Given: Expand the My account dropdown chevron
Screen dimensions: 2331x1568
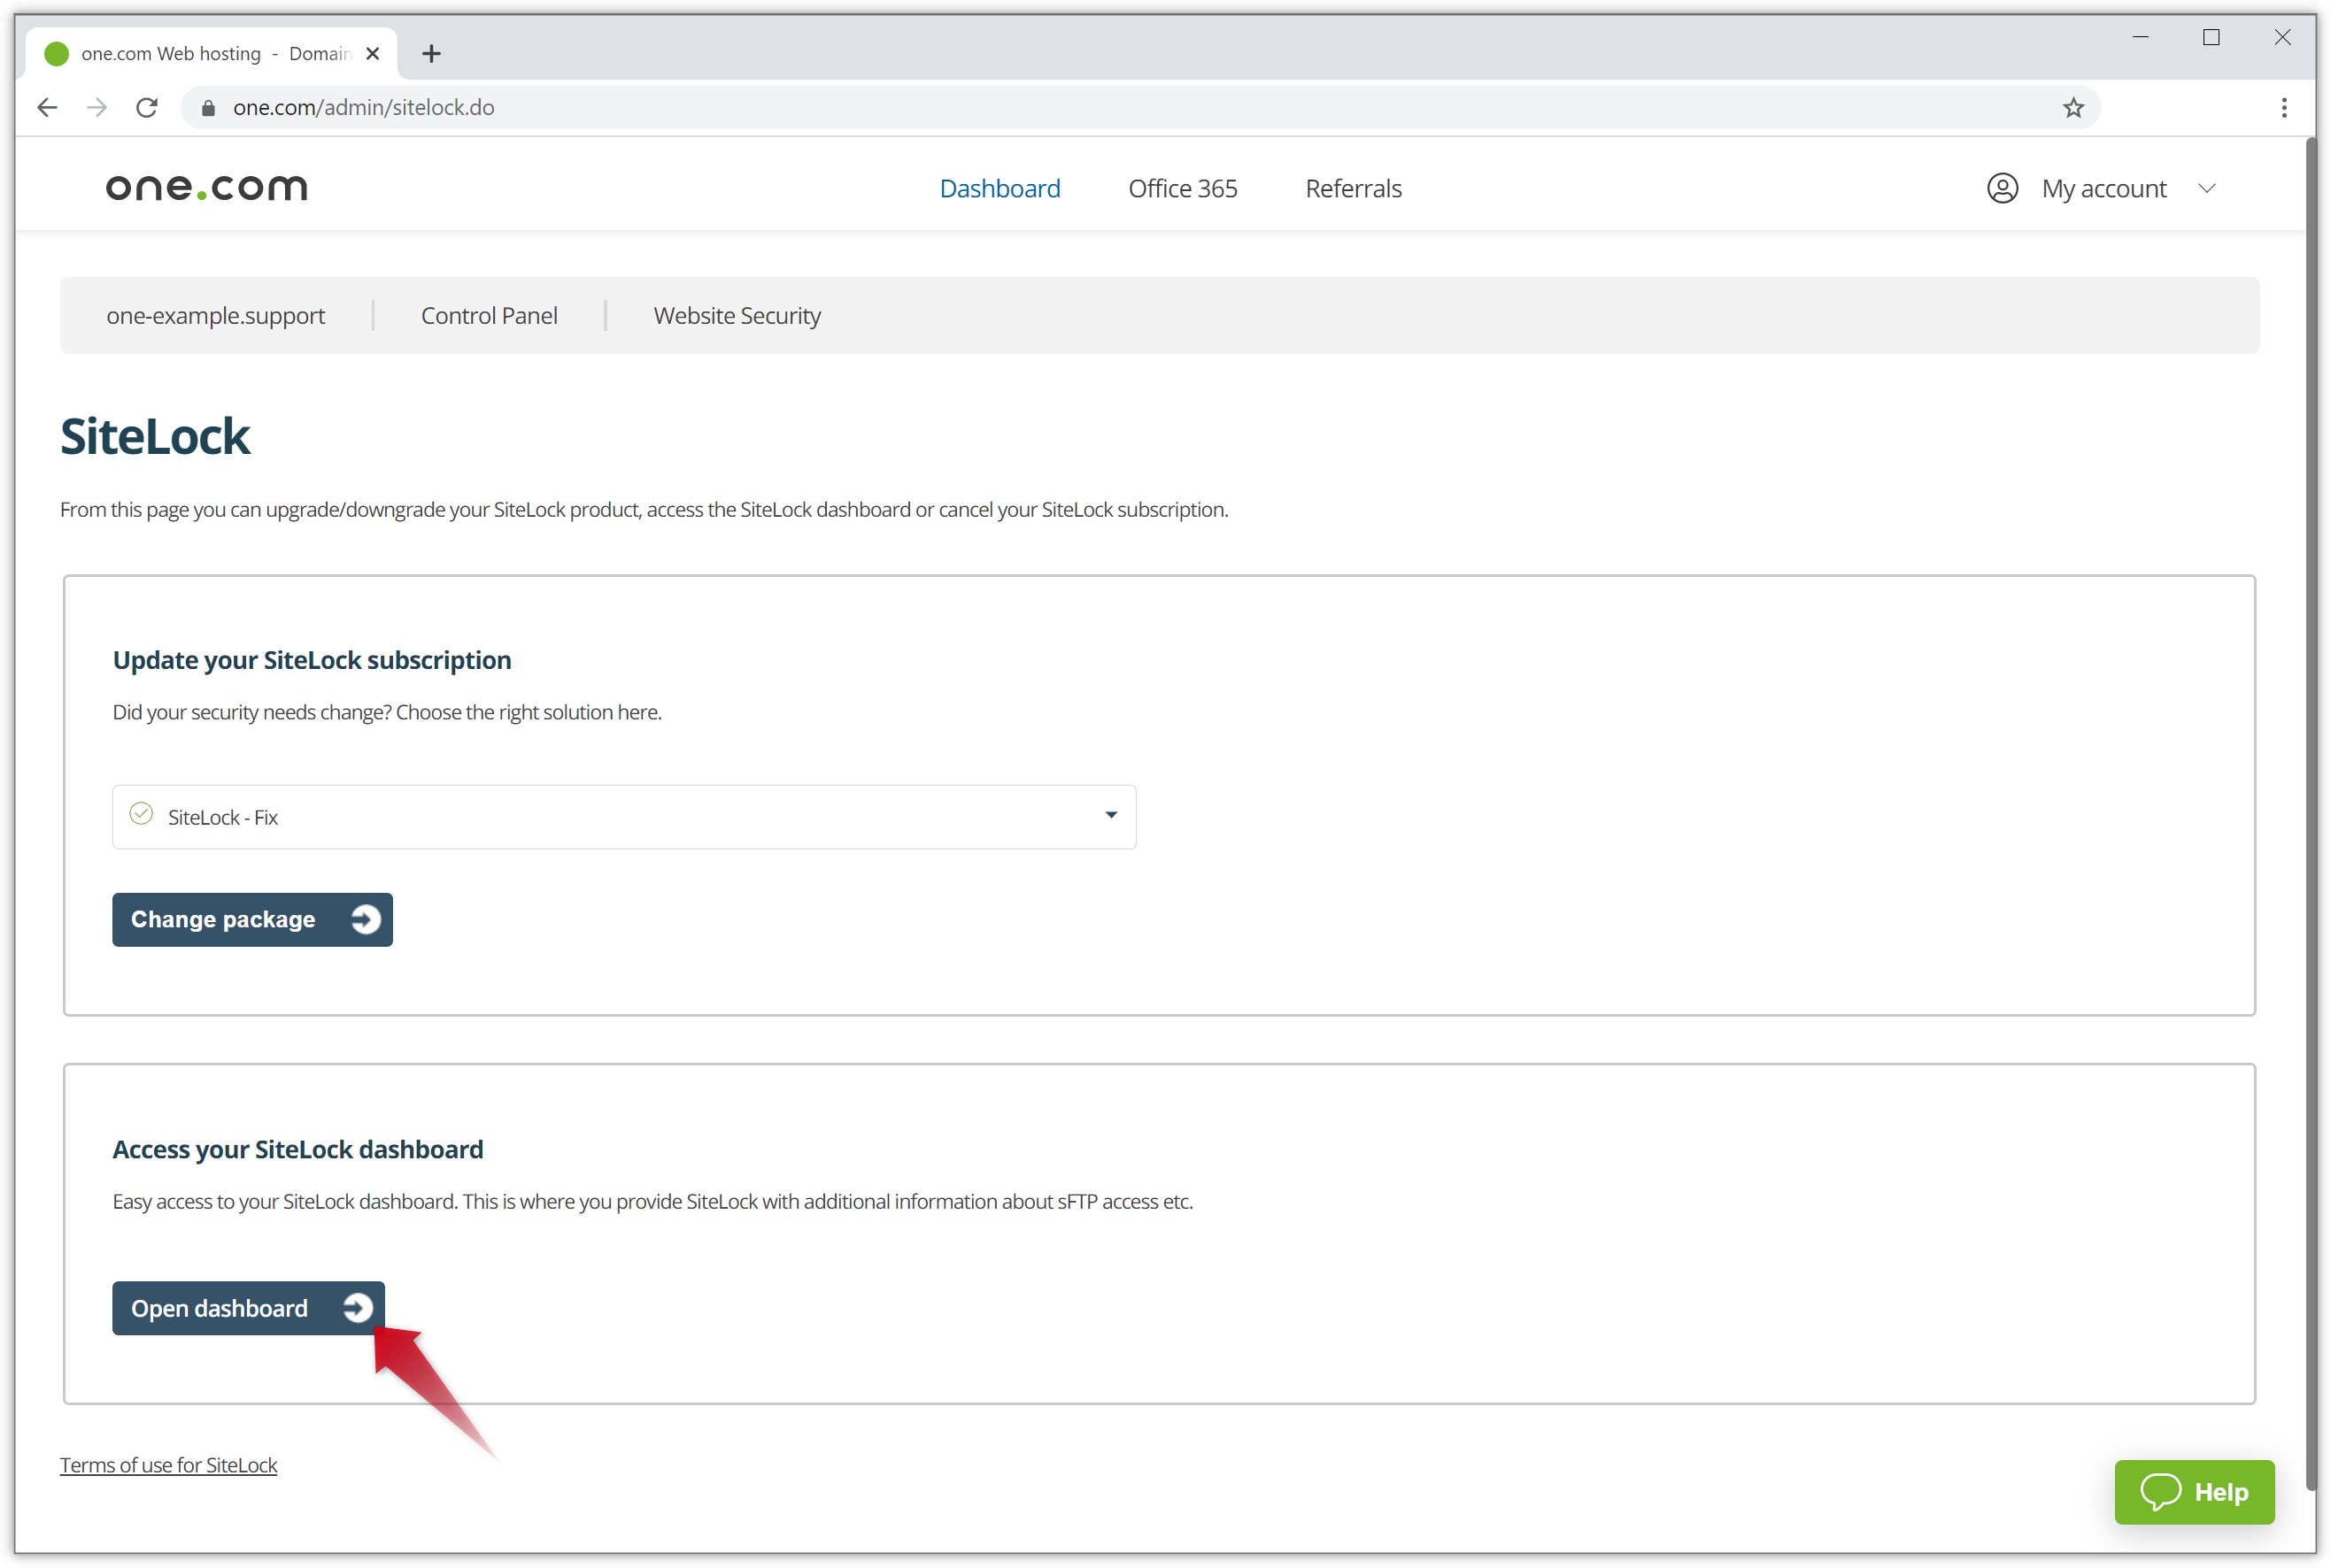Looking at the screenshot, I should pos(2208,188).
